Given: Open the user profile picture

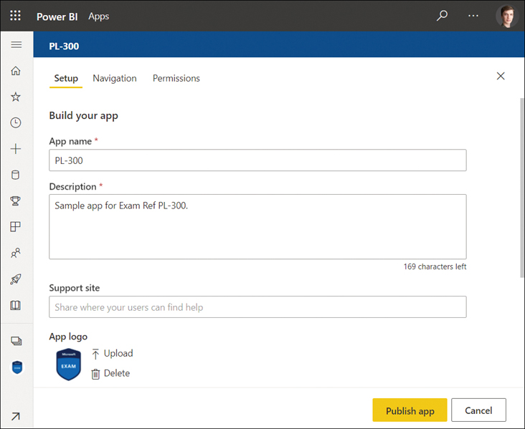Looking at the screenshot, I should pos(507,16).
